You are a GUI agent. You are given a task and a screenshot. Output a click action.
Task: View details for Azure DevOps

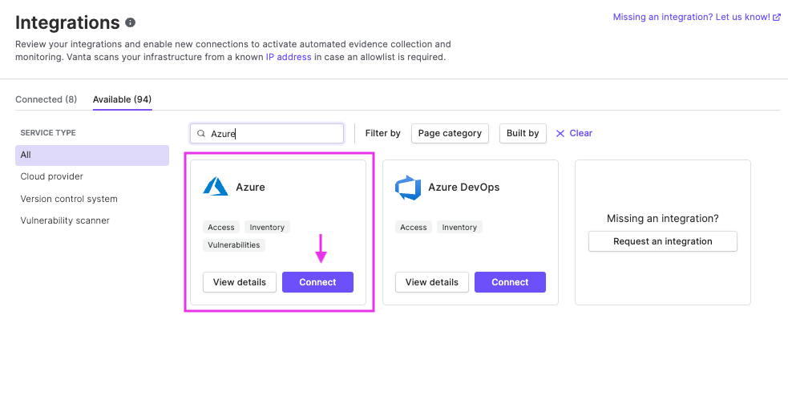(432, 282)
